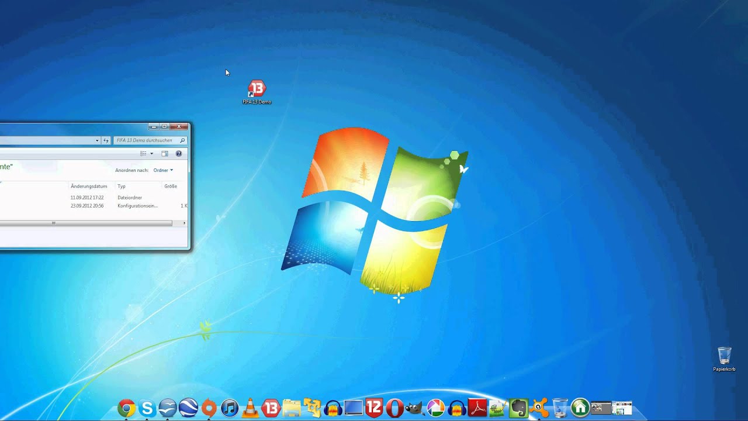Open the OpenOffice seagull icon in dock
The width and height of the screenshot is (748, 421).
pos(168,408)
